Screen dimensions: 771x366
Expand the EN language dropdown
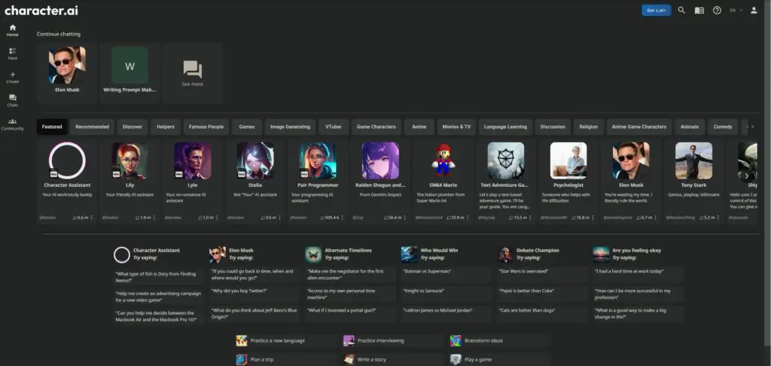click(736, 11)
